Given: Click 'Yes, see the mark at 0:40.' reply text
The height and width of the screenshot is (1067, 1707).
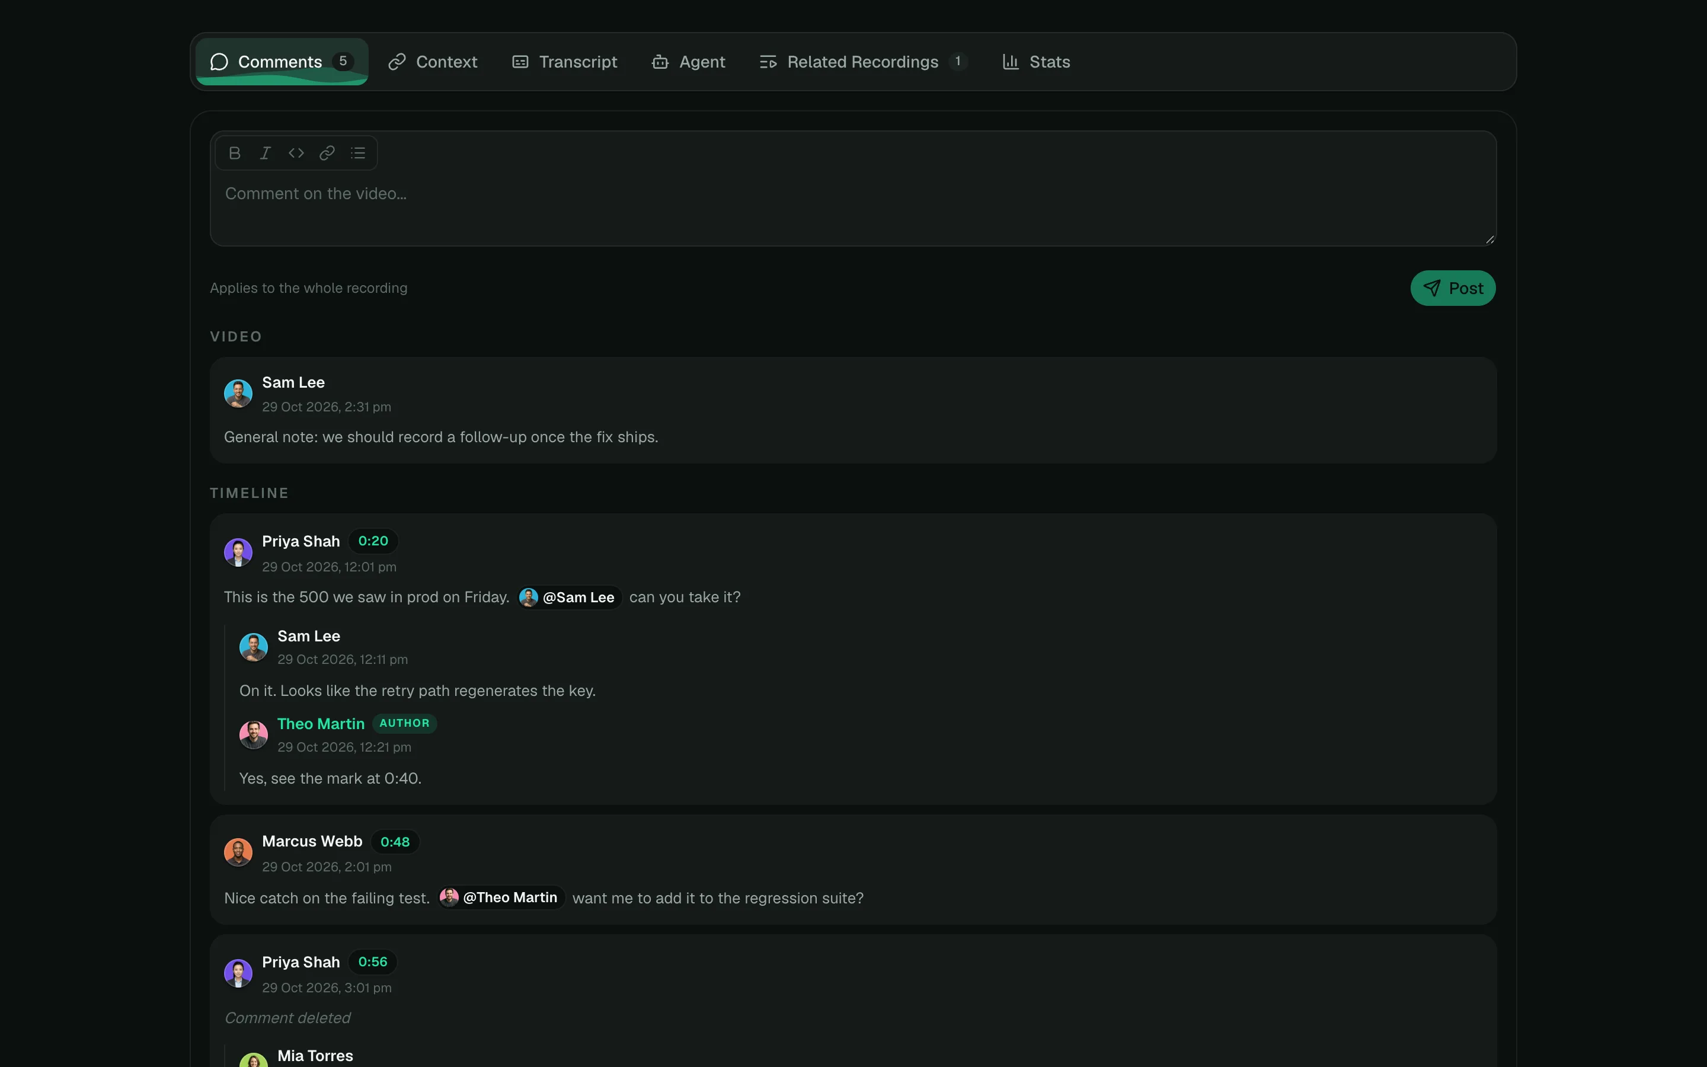Looking at the screenshot, I should (330, 778).
